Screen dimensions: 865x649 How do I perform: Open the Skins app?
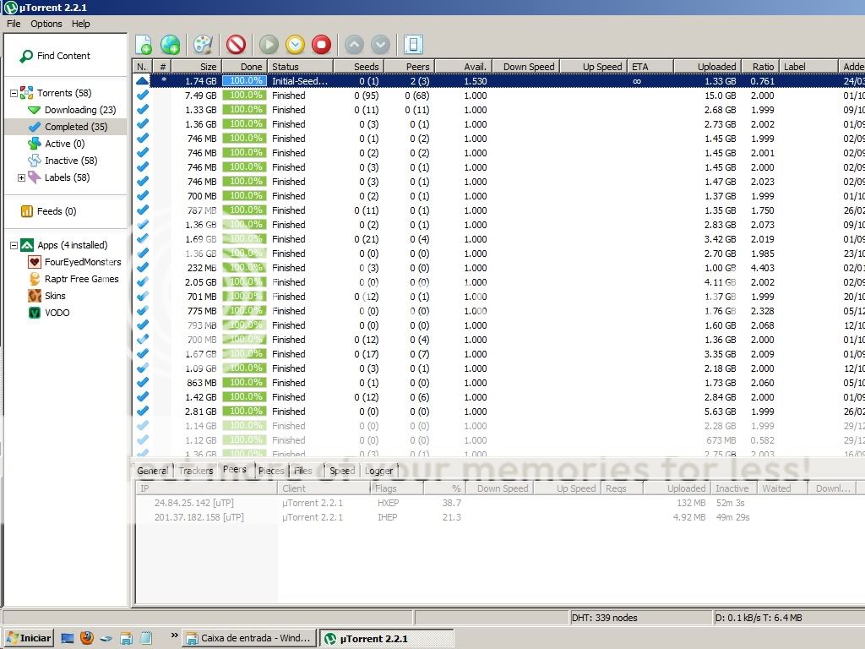pos(55,296)
